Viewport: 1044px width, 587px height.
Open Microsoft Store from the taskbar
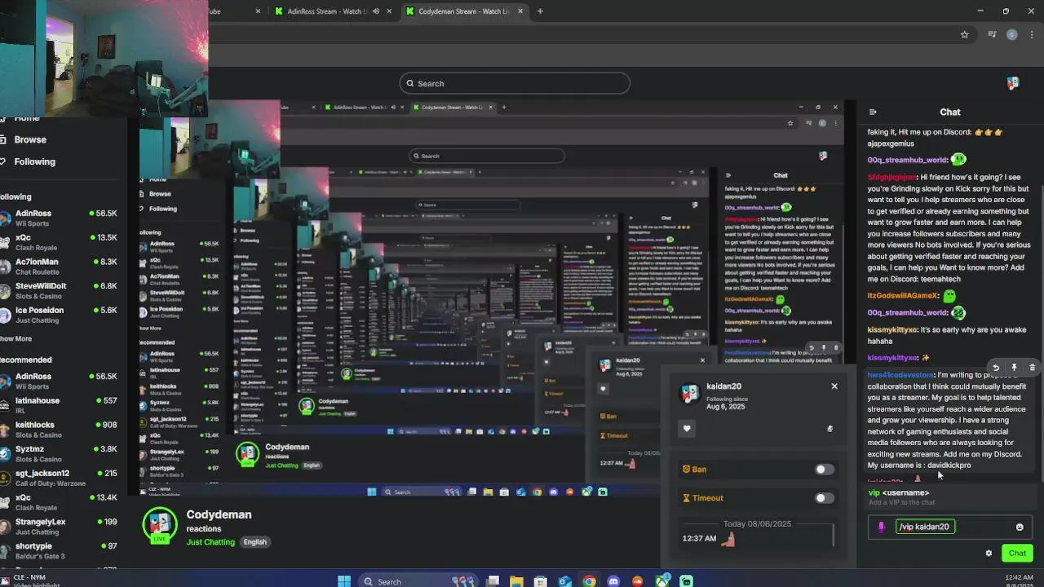pyautogui.click(x=540, y=581)
